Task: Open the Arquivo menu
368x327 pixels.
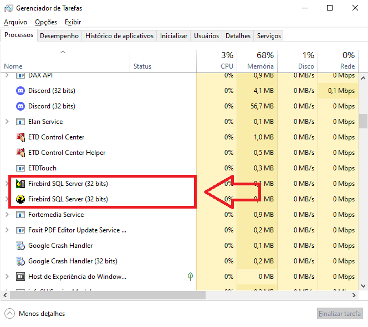Action: [16, 22]
